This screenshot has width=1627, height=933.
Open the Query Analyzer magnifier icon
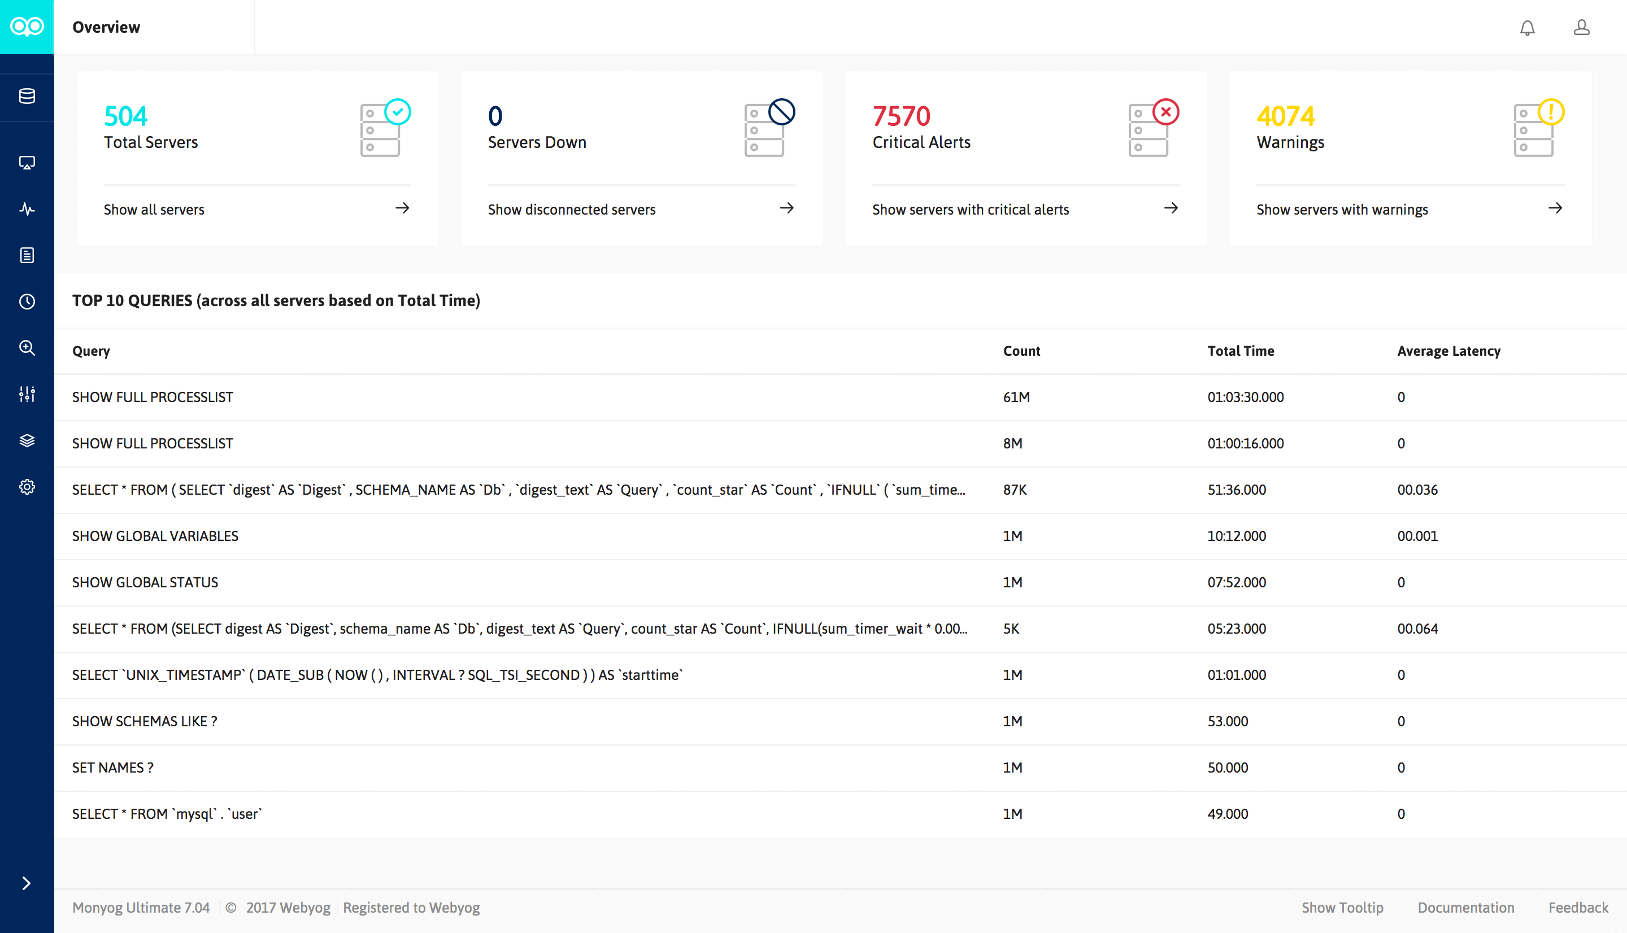[27, 348]
